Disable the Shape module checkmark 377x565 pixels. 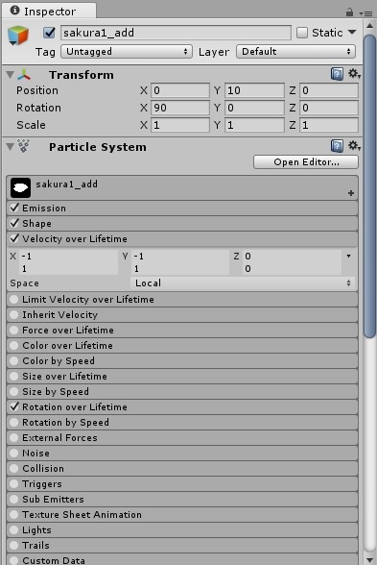14,223
